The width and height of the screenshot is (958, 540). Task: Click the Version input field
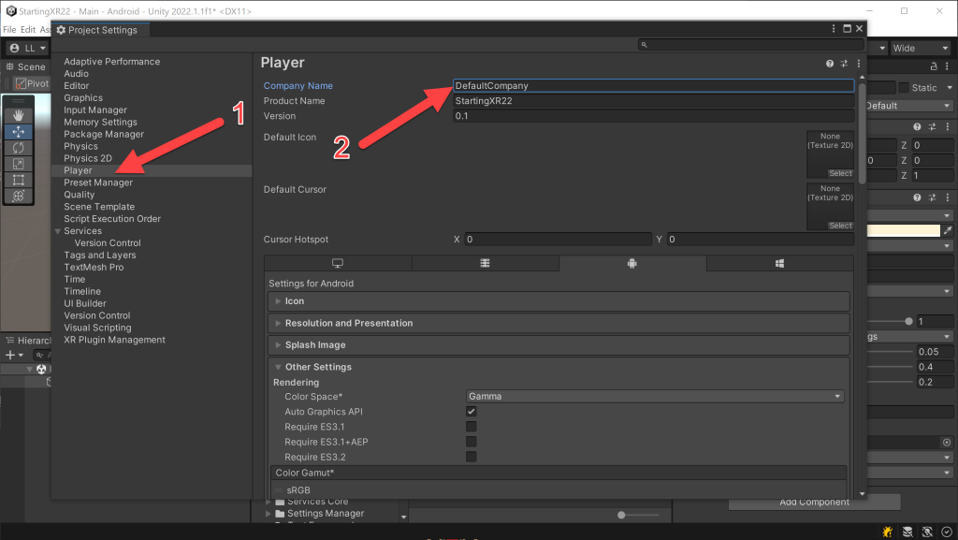(x=653, y=116)
